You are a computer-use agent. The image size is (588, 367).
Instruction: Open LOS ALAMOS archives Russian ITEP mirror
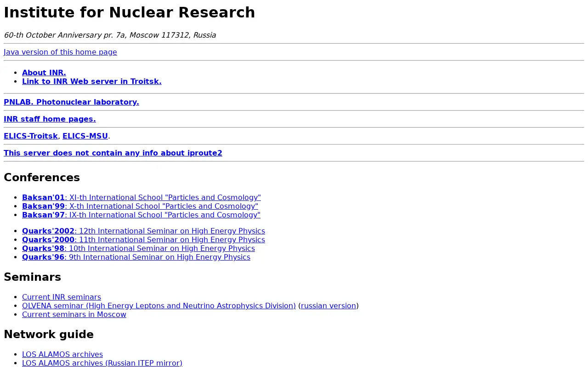click(x=102, y=363)
